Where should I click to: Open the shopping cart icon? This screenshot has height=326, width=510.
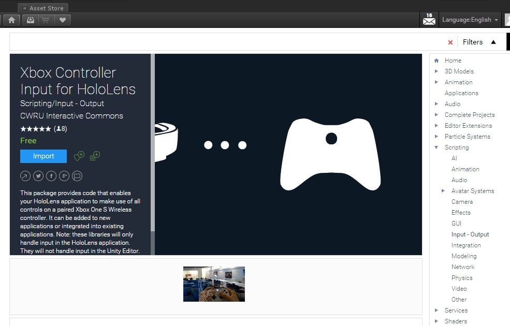(46, 20)
